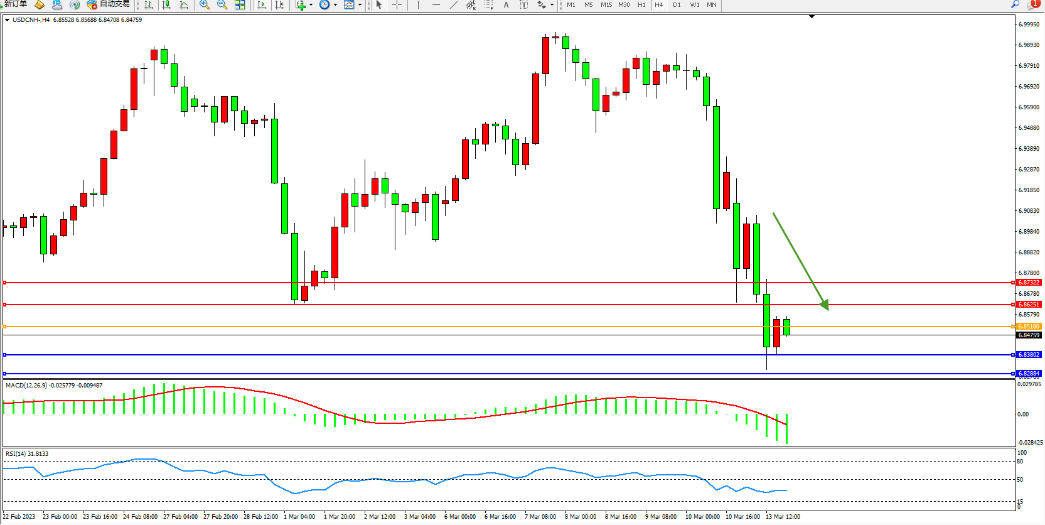Click the zoom out magnifier icon
This screenshot has height=525, width=1045.
[x=222, y=5]
